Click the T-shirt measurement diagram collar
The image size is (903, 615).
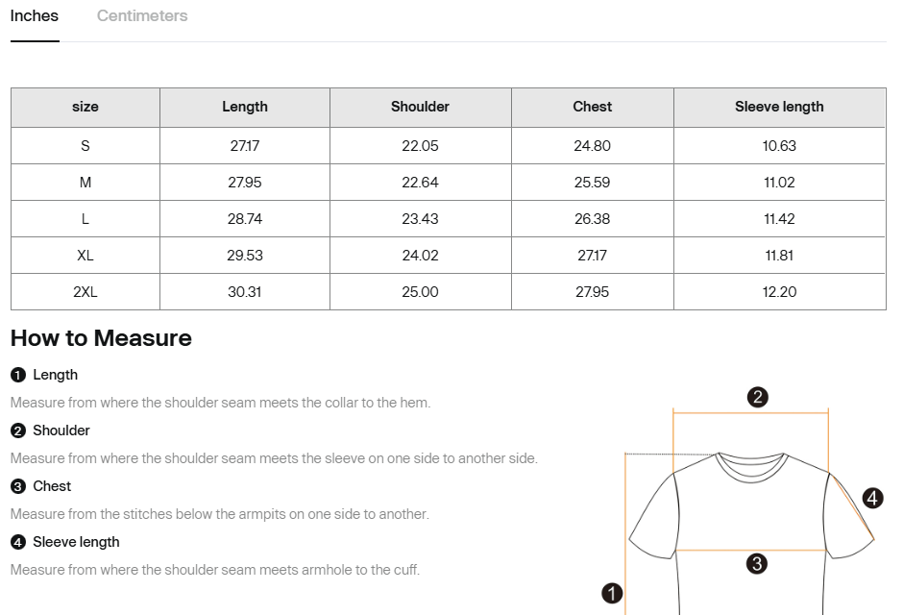tap(752, 467)
